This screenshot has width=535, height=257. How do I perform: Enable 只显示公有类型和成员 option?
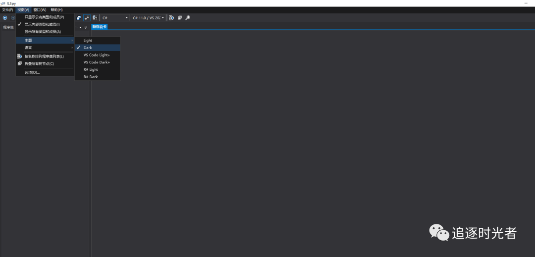pyautogui.click(x=44, y=17)
